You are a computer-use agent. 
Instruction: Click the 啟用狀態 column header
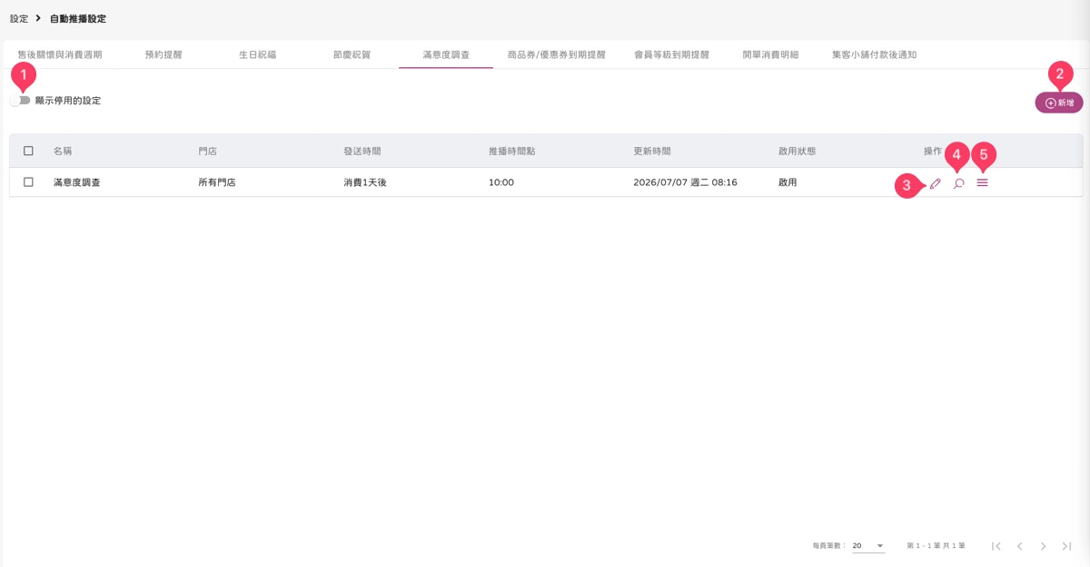[x=798, y=152]
